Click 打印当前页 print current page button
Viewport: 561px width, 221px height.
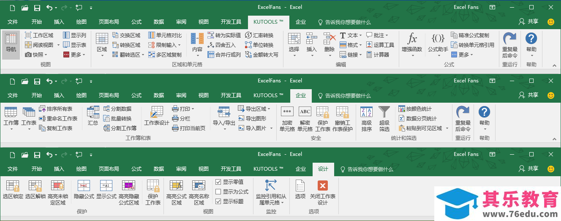point(189,128)
